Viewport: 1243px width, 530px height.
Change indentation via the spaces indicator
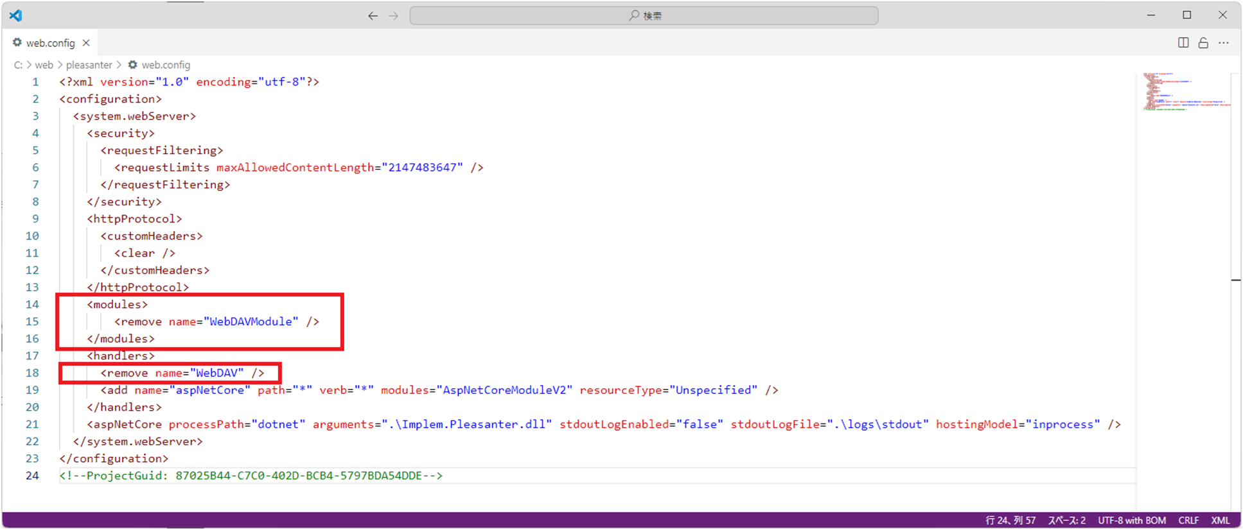coord(1067,520)
